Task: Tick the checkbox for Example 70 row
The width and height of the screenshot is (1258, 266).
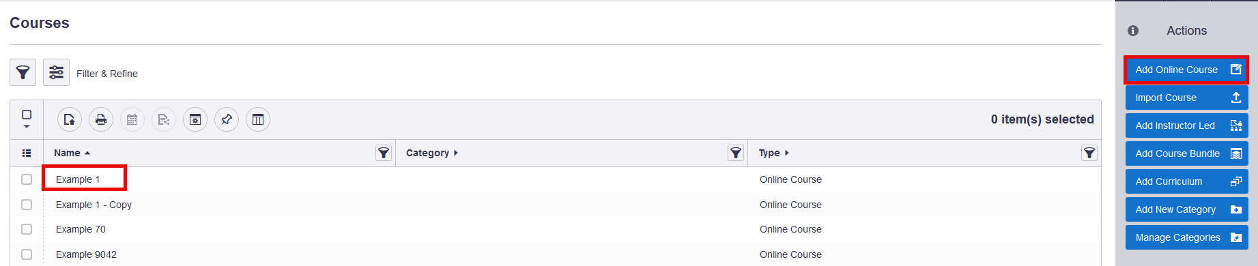Action: (27, 229)
